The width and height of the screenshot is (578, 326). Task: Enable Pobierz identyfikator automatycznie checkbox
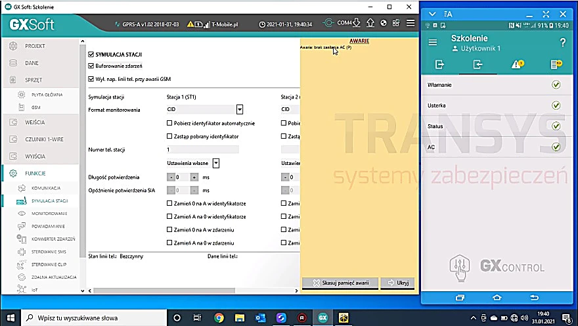(x=169, y=123)
